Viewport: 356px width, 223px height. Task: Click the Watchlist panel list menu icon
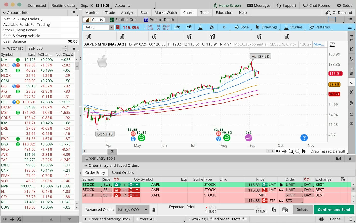73,48
